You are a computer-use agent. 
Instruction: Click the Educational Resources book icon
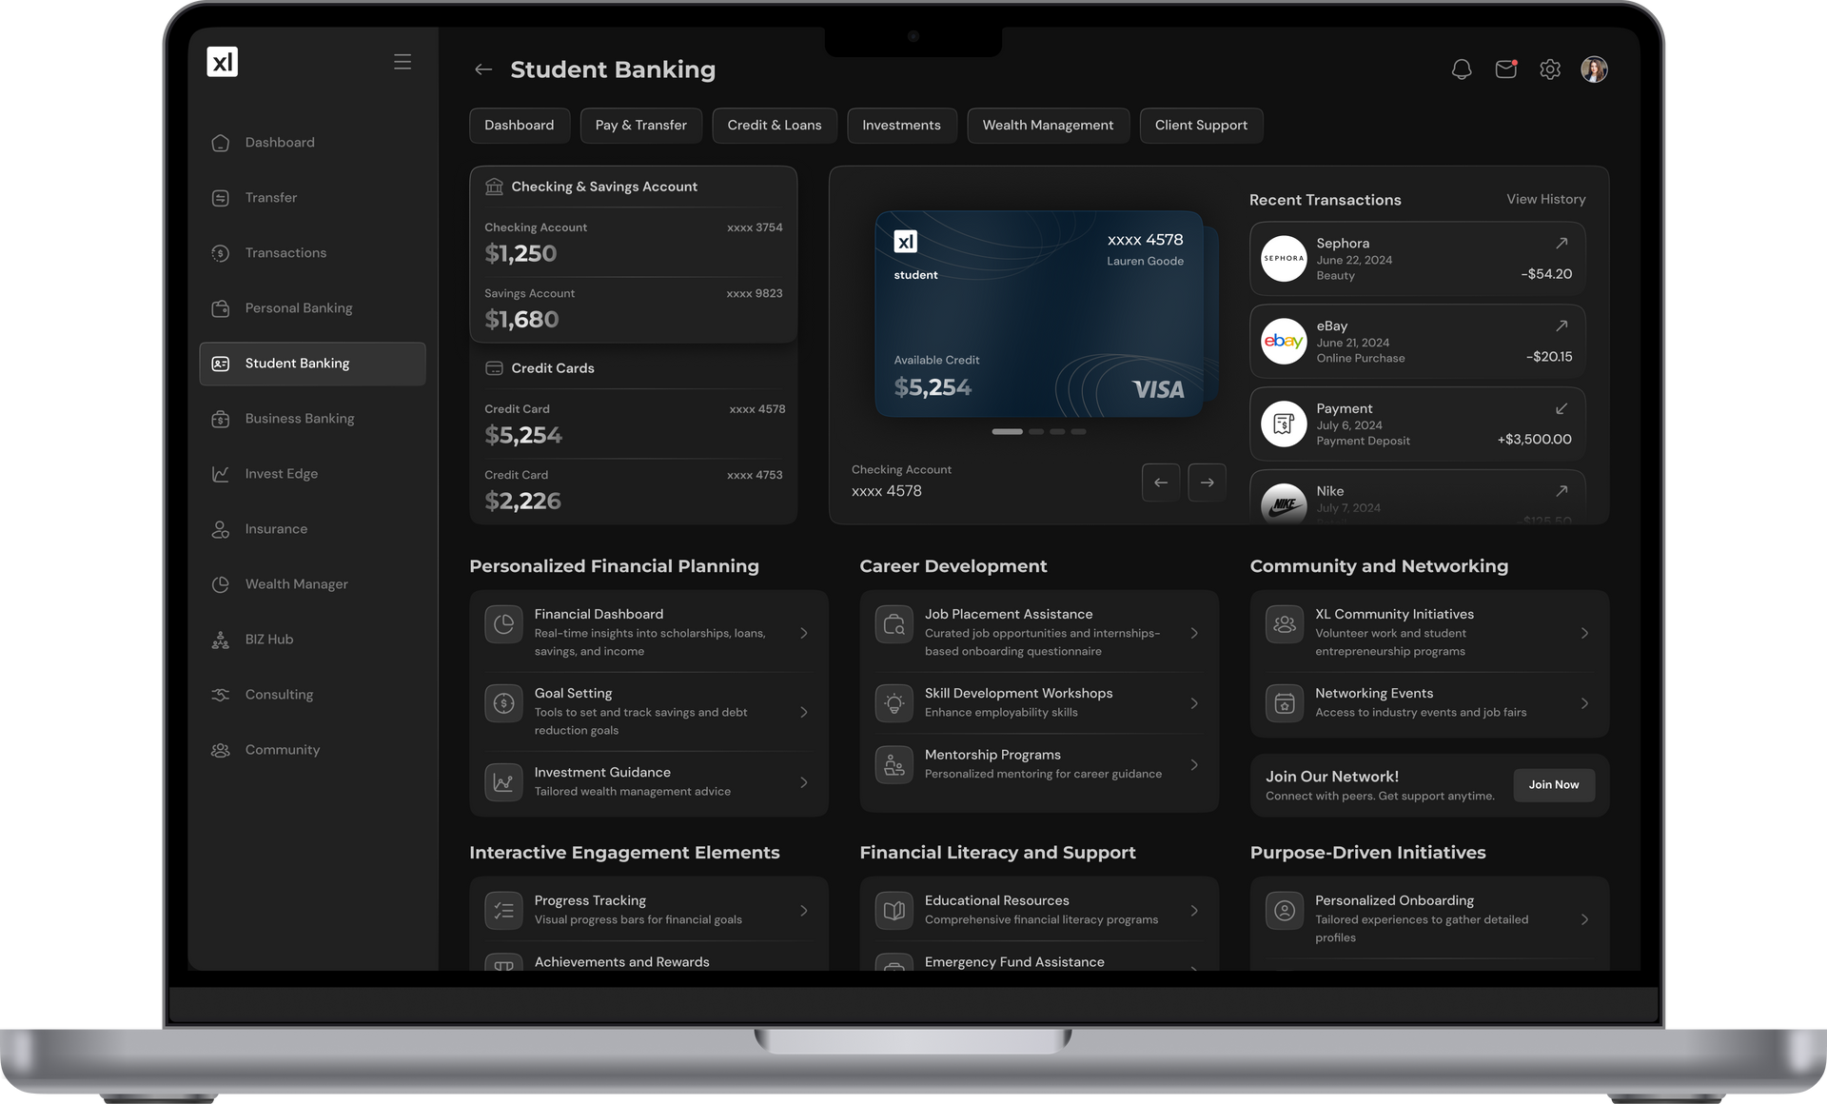point(894,911)
